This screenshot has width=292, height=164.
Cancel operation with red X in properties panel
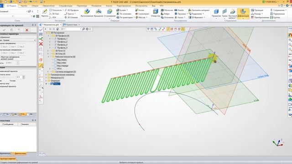click(x=27, y=30)
